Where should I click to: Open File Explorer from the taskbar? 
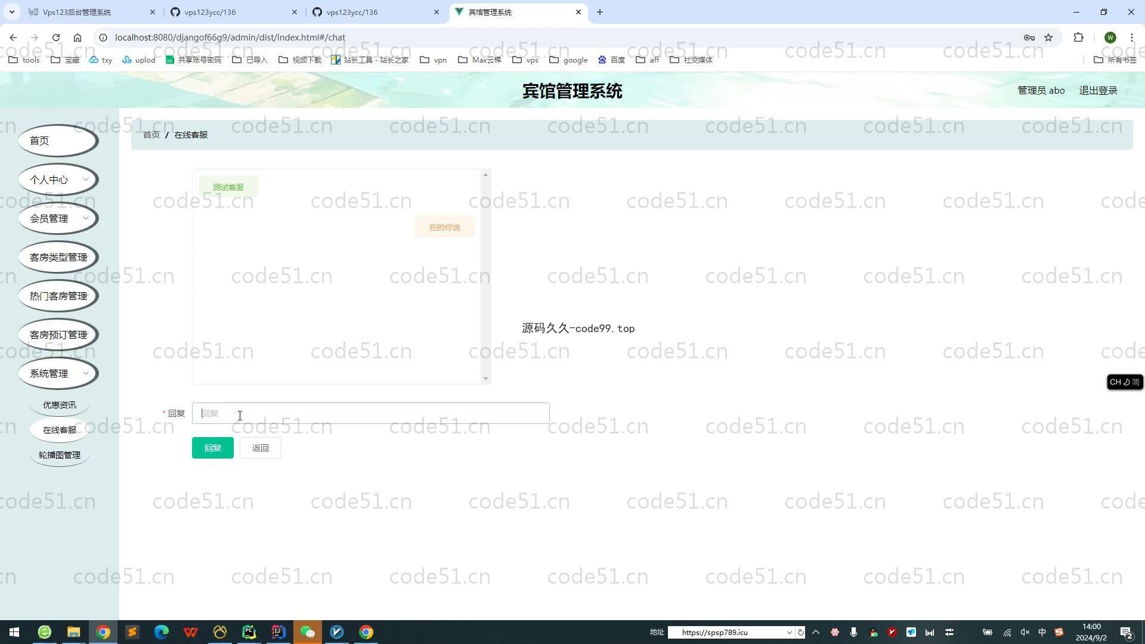point(73,632)
